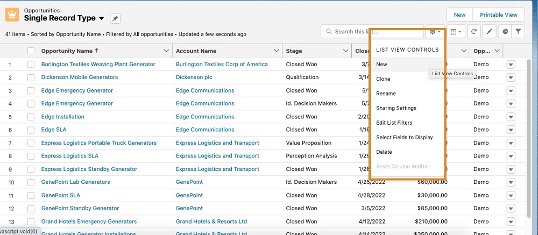538x235 pixels.
Task: Pin this list view
Action: click(115, 18)
